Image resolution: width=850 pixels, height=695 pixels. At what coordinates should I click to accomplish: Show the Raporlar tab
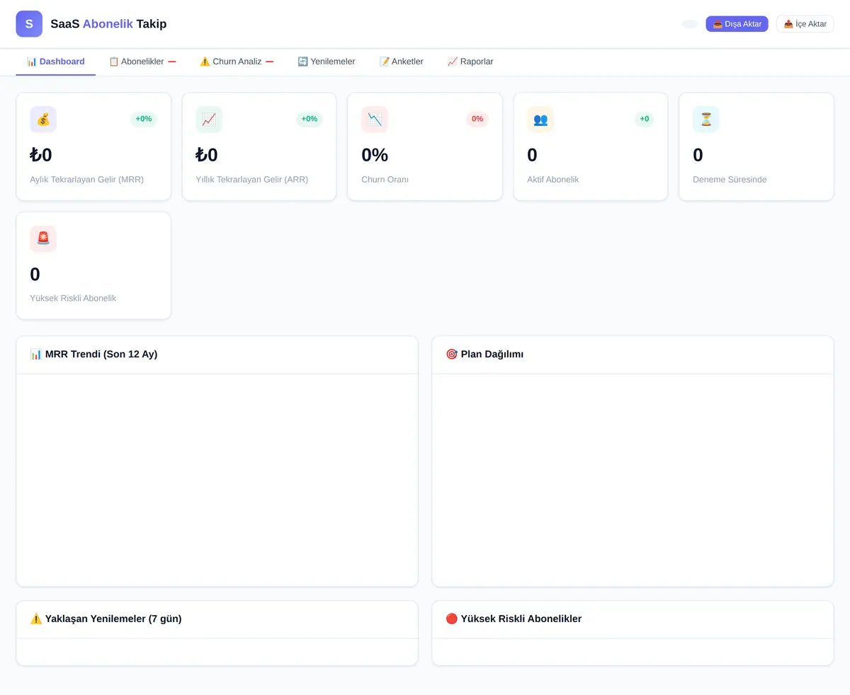coord(470,62)
